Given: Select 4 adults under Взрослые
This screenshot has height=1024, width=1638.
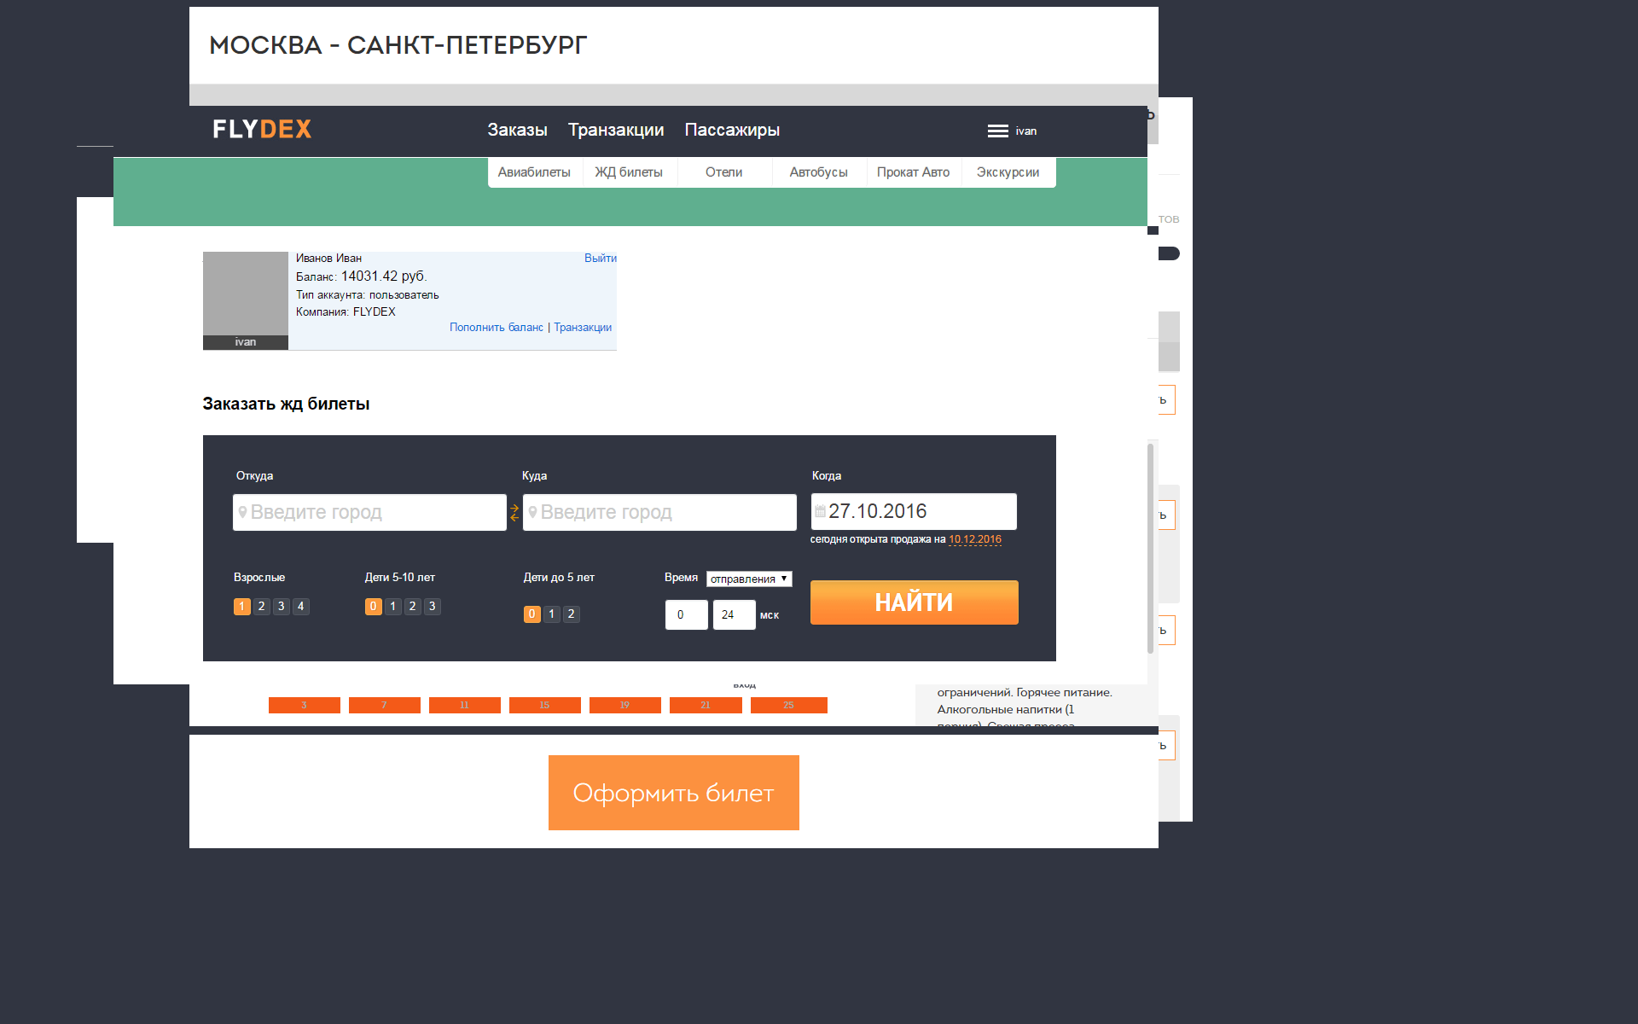Looking at the screenshot, I should (x=301, y=607).
